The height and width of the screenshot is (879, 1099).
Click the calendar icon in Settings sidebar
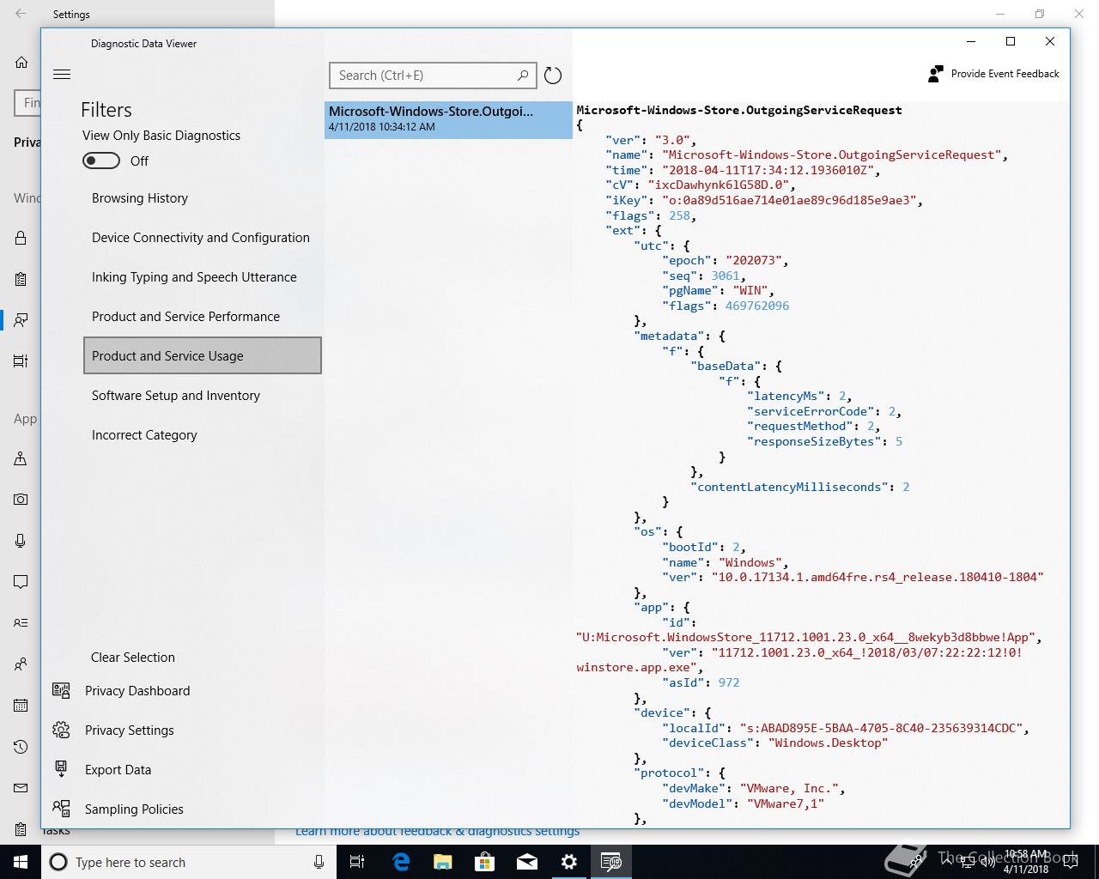point(21,705)
